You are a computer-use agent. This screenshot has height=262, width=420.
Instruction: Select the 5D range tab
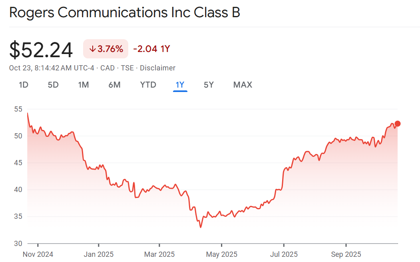click(53, 85)
